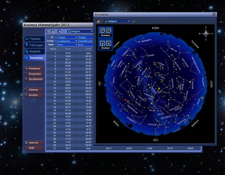This screenshot has width=225, height=175.
Task: Open the Ereignisse view
Action: coord(34,74)
